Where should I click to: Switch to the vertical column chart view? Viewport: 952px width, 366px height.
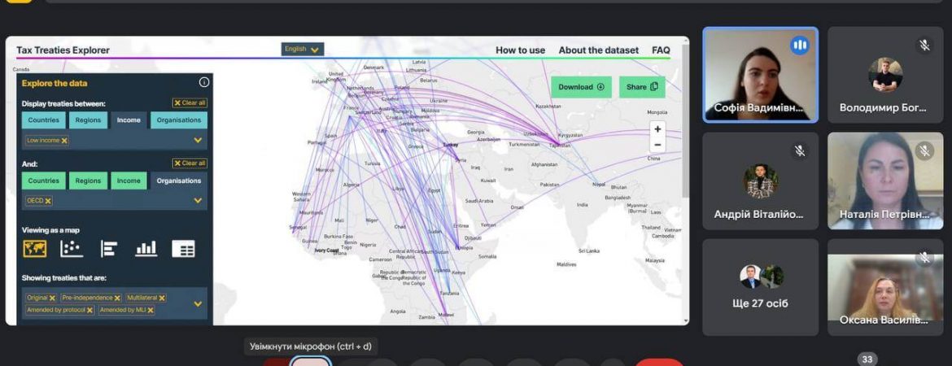click(146, 248)
